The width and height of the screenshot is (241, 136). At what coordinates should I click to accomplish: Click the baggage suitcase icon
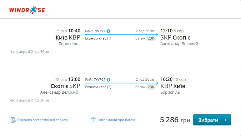(93, 120)
